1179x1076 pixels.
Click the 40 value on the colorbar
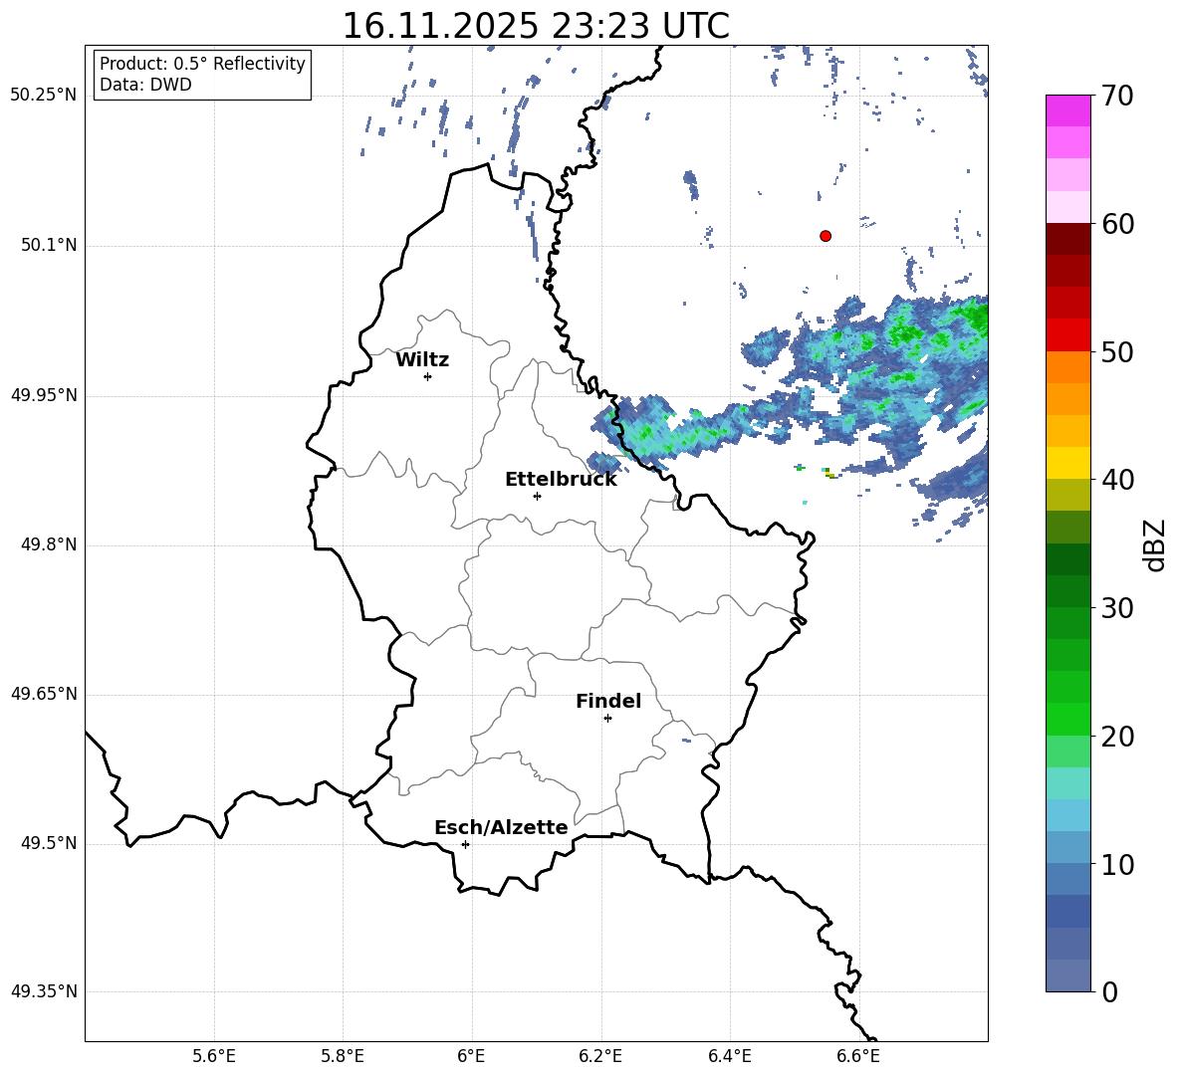click(1117, 480)
